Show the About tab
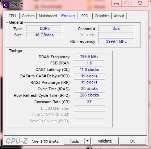The height and width of the screenshot is (149, 151). tap(119, 16)
